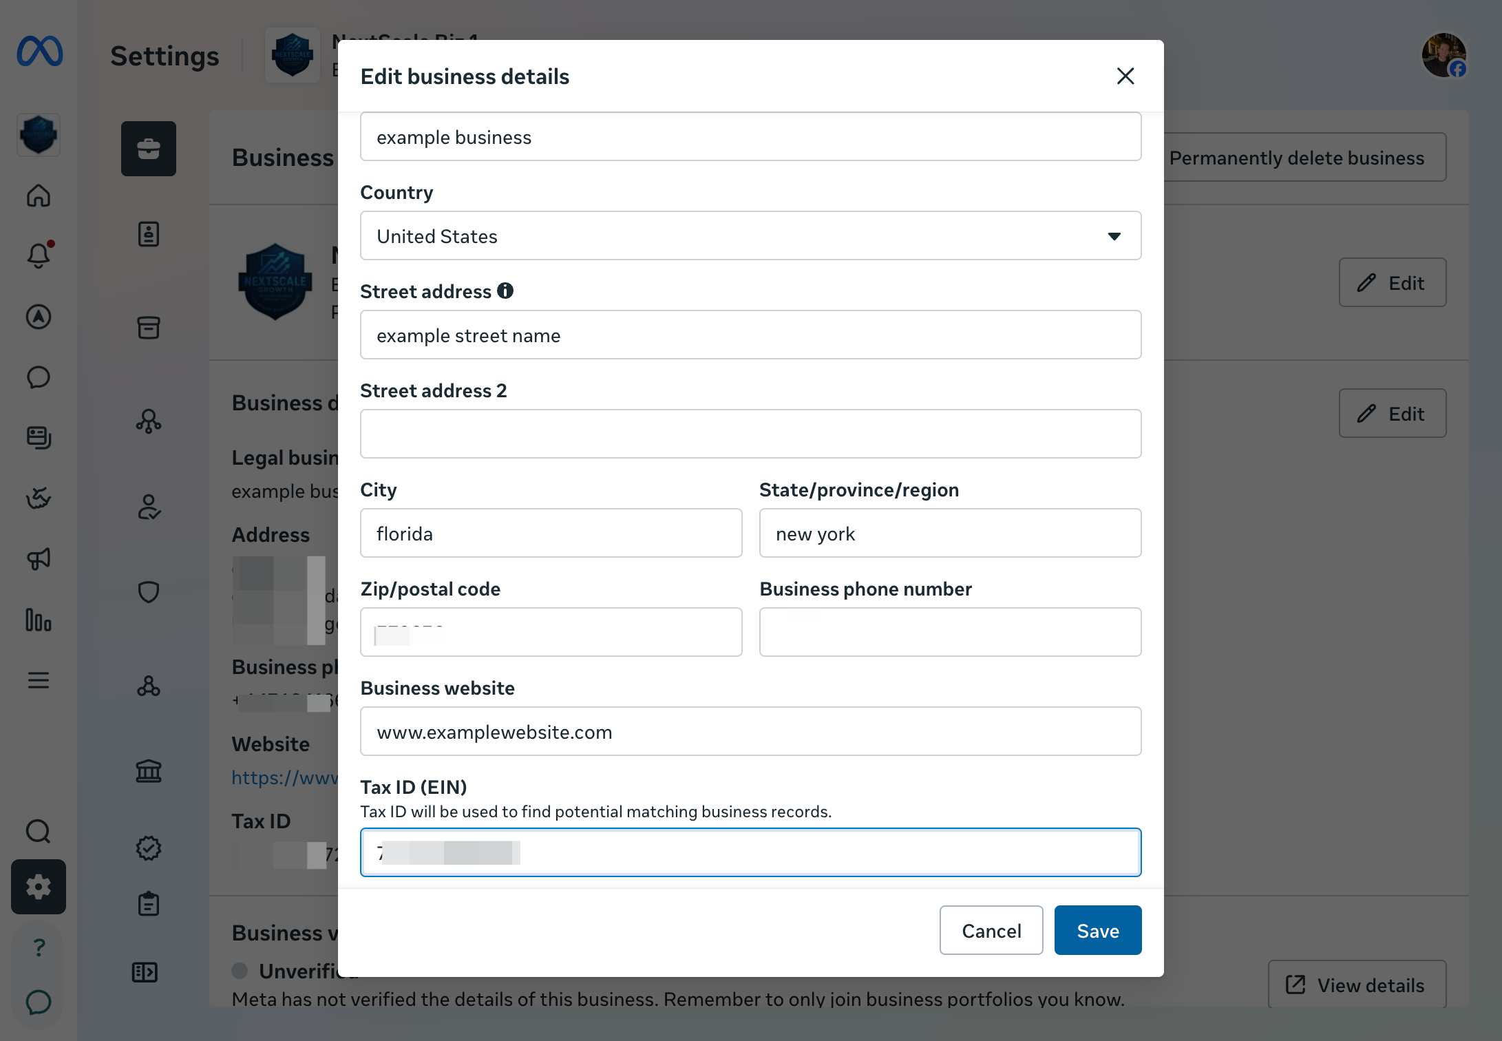Screen dimensions: 1502x1041
Task: Click the Business website field
Action: (x=750, y=732)
